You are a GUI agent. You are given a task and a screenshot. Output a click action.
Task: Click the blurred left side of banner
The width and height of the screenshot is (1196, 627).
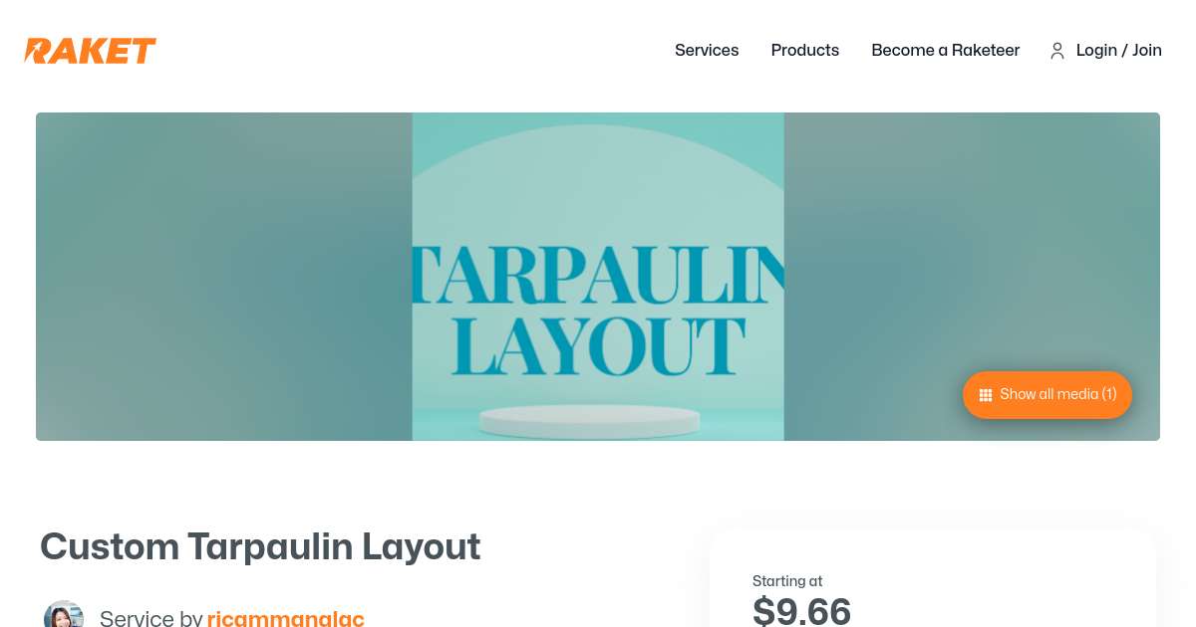coord(224,277)
